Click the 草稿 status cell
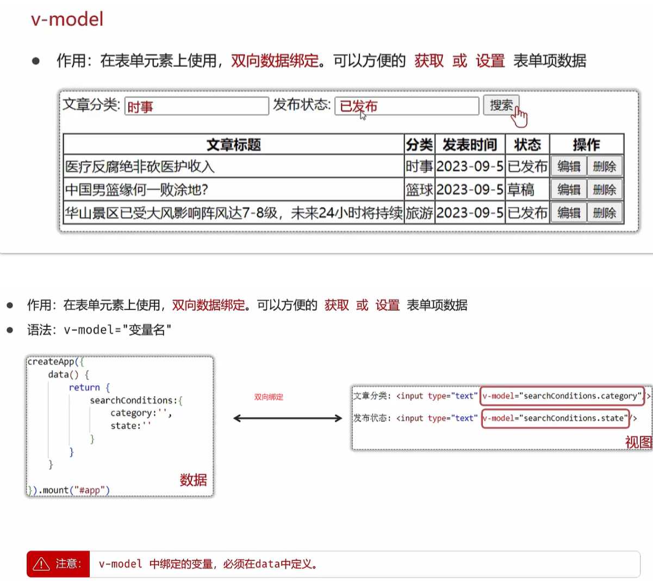Screen dimensions: 653x581 (x=521, y=190)
